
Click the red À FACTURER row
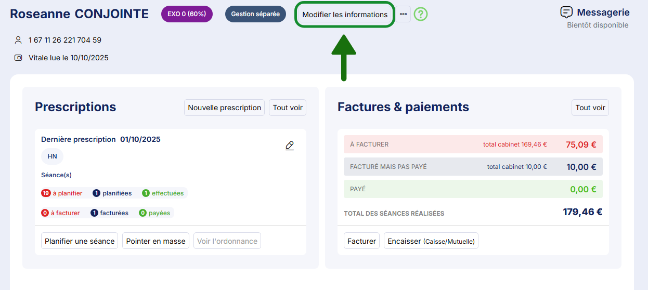[473, 144]
